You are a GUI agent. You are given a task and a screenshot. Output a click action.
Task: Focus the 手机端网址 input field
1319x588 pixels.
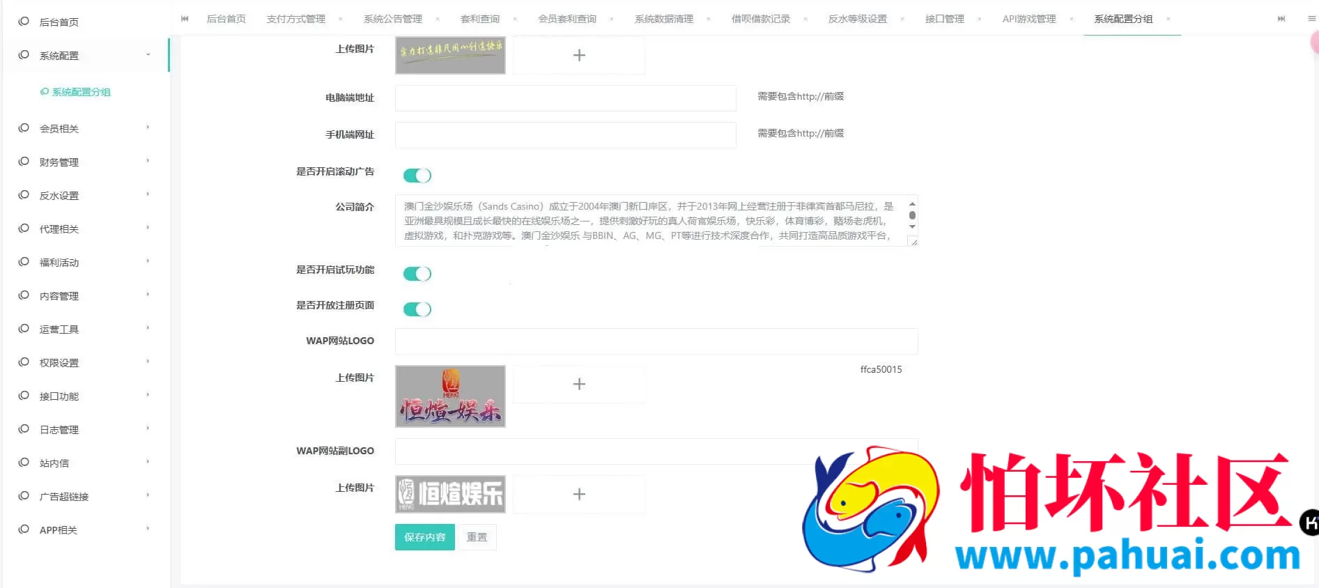(x=566, y=135)
